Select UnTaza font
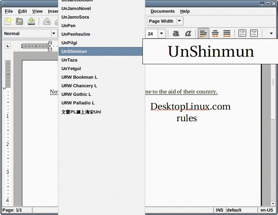The width and height of the screenshot is (278, 215). pyautogui.click(x=101, y=60)
